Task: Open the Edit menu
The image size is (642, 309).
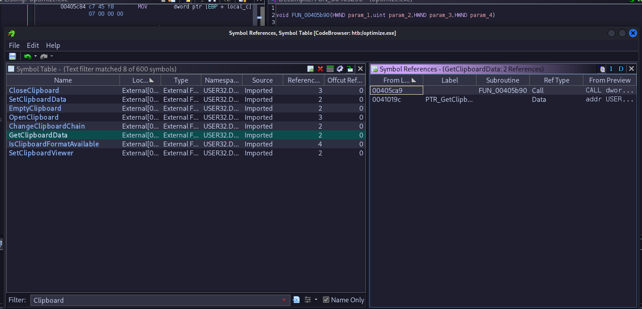Action: click(33, 46)
